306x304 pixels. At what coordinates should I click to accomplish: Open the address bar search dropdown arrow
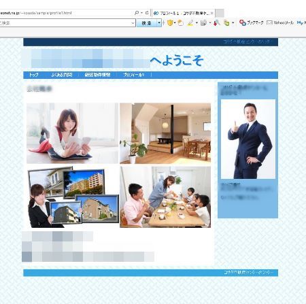coord(141,13)
